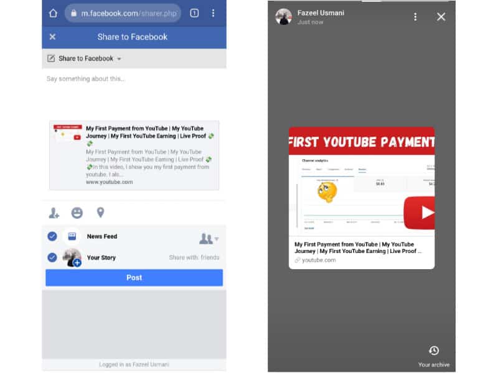This screenshot has width=498, height=373.
Task: Click the Your Story label
Action: point(101,257)
